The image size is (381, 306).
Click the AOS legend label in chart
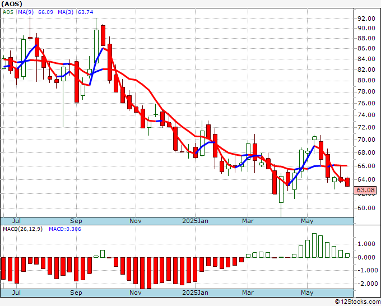(x=8, y=12)
